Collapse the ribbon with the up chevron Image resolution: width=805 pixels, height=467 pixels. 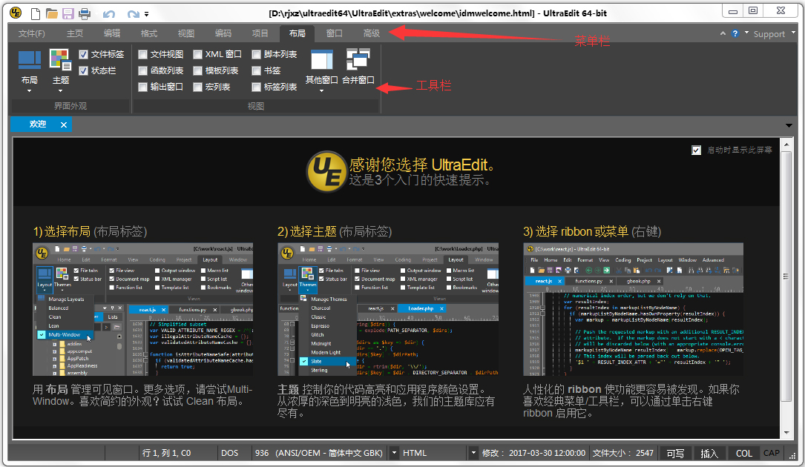pyautogui.click(x=723, y=33)
